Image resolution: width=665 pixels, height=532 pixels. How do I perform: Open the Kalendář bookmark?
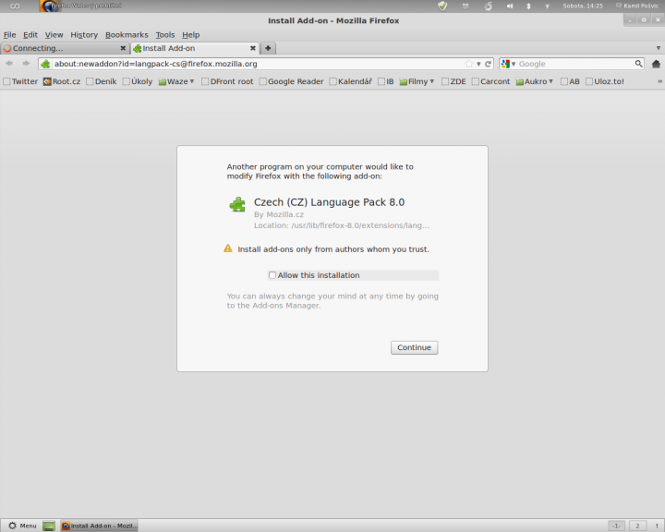click(351, 81)
